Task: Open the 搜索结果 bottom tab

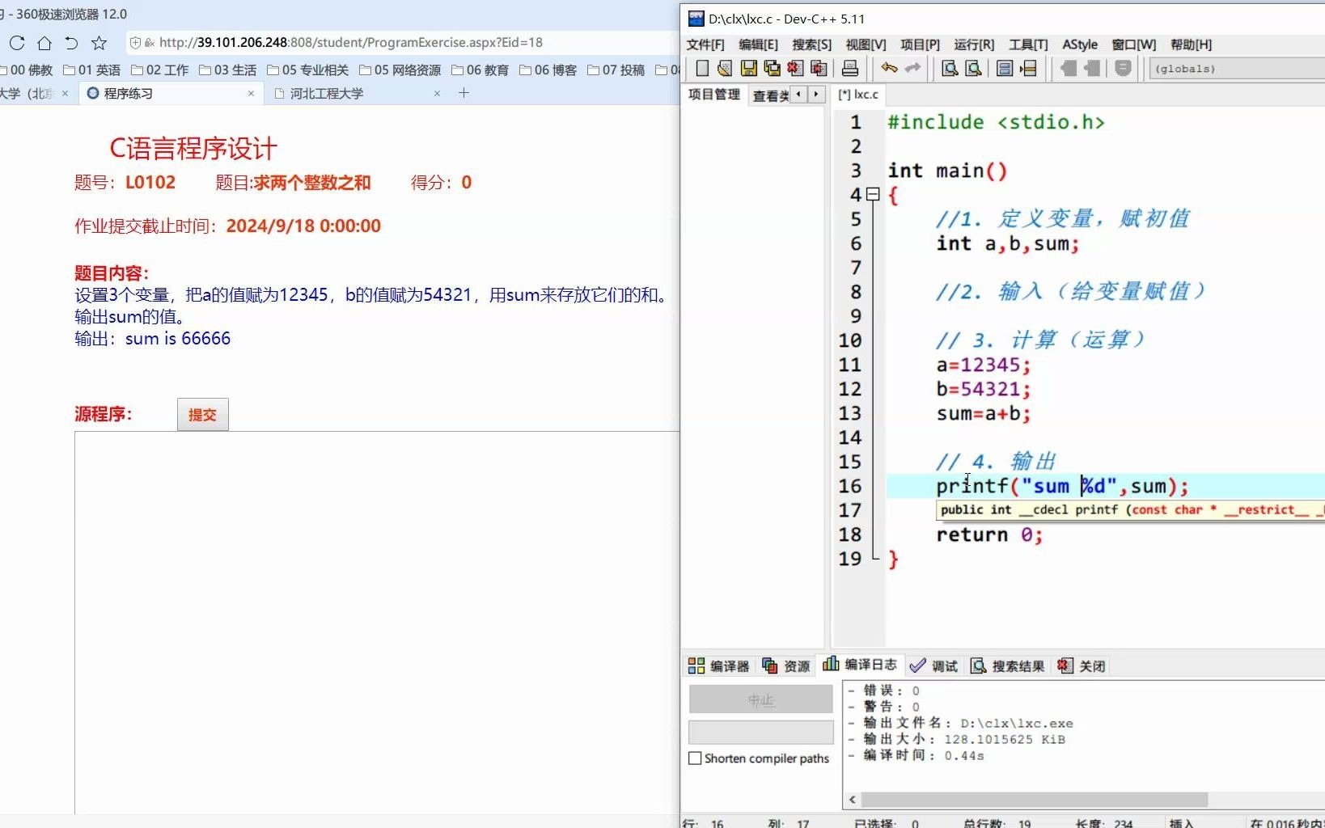Action: 1007,665
